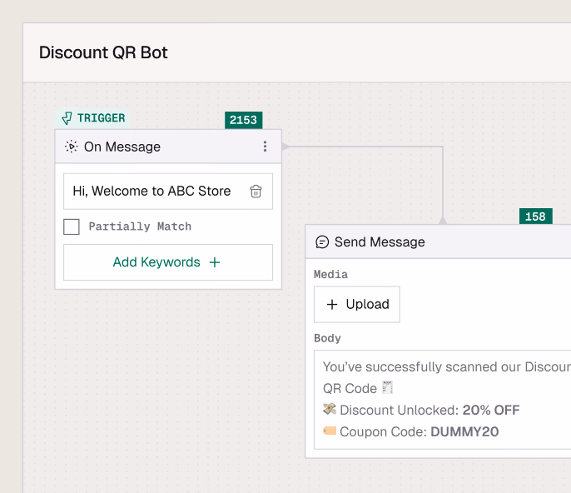Click the Discount QR Bot title

pyautogui.click(x=103, y=52)
